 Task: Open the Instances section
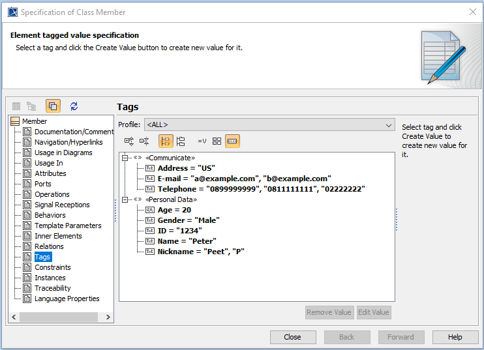click(x=50, y=278)
